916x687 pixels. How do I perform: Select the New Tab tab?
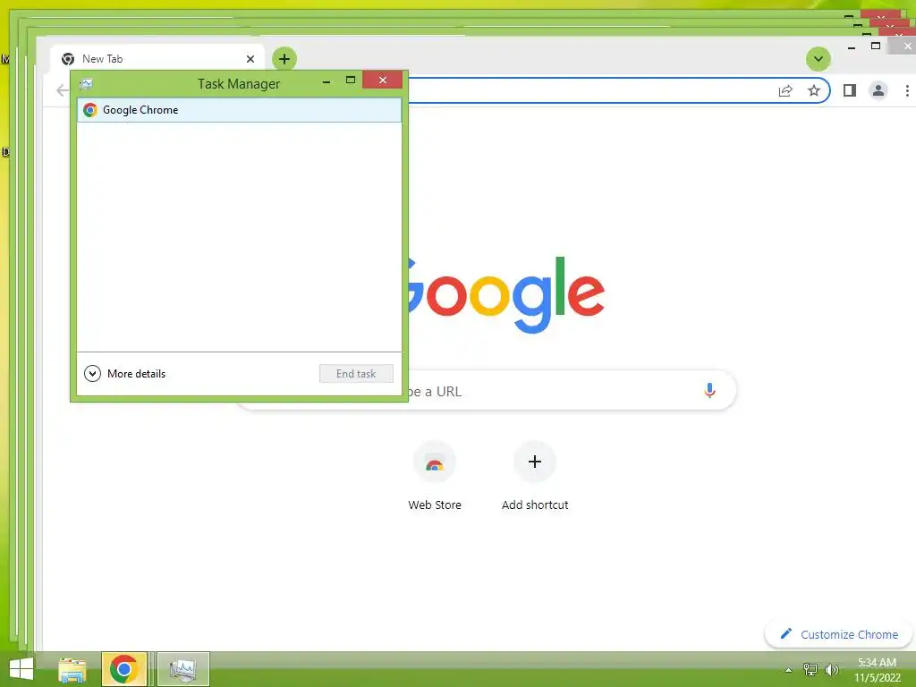(157, 59)
